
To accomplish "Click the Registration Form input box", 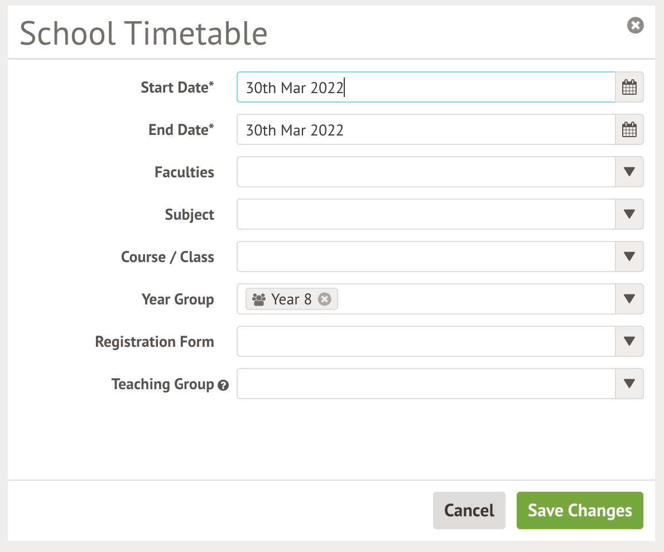I will [x=425, y=341].
